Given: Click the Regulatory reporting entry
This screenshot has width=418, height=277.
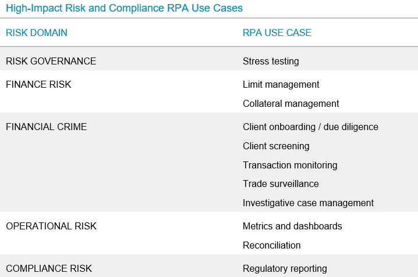Looking at the screenshot, I should click(x=285, y=268).
